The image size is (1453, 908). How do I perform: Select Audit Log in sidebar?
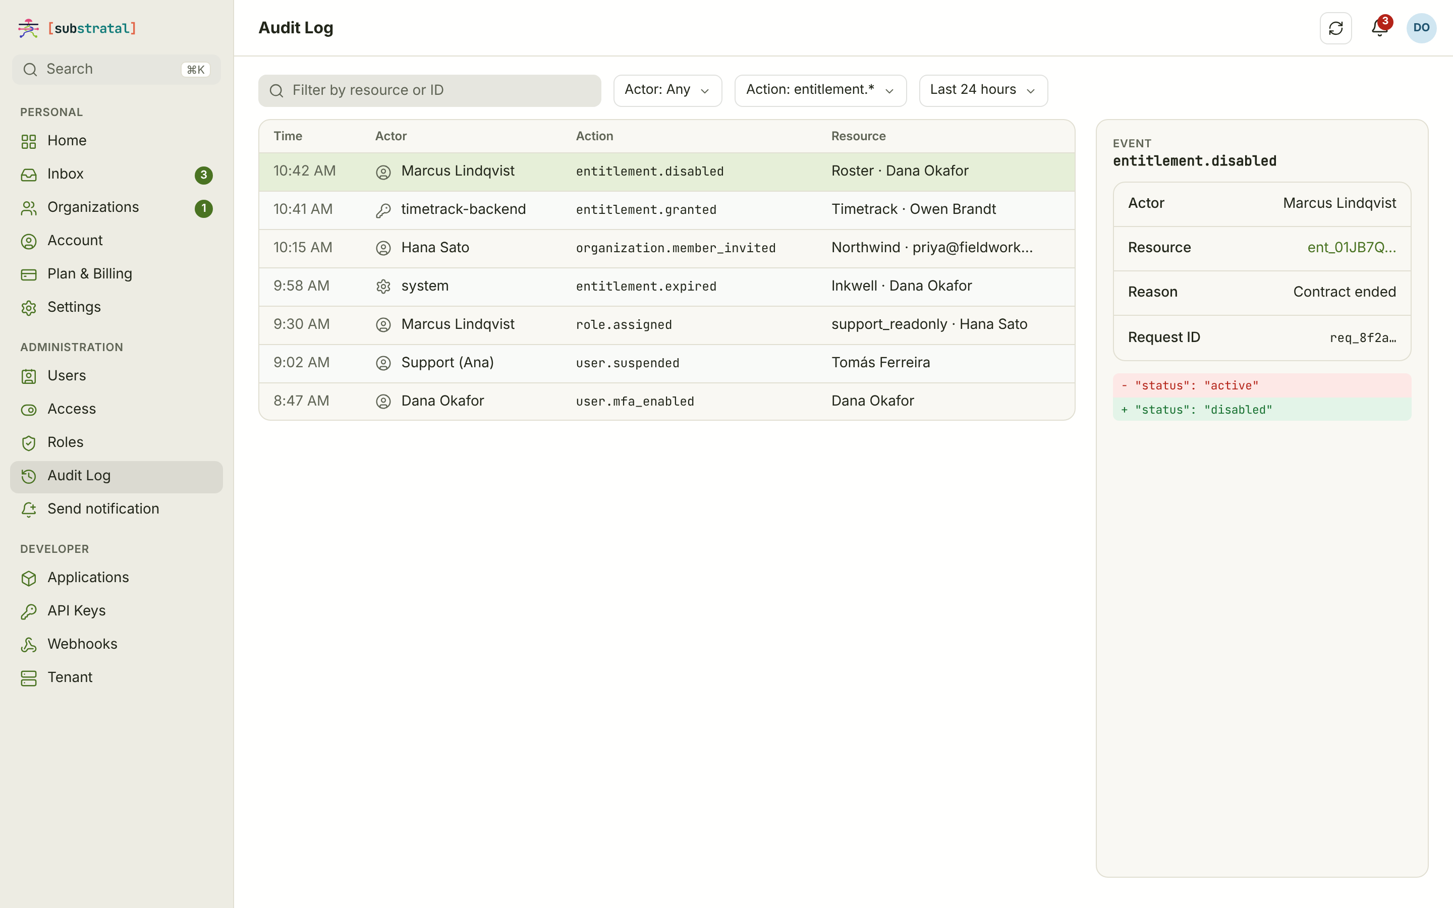pyautogui.click(x=117, y=477)
